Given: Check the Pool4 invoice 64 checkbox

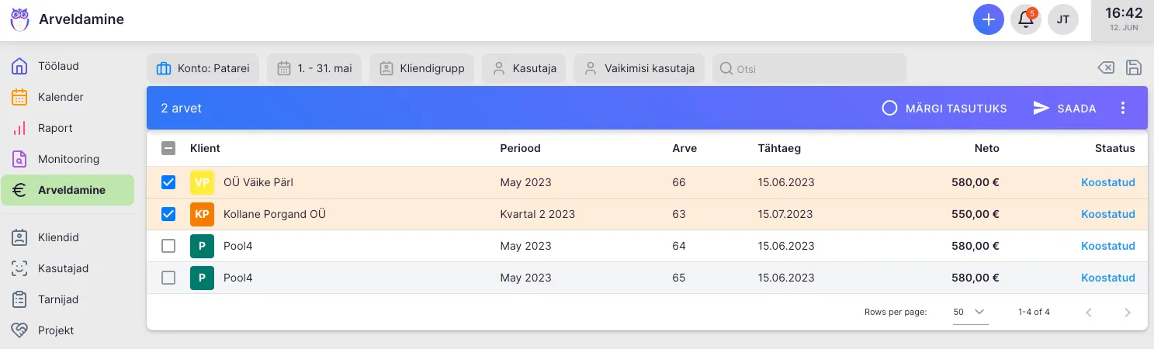Looking at the screenshot, I should point(168,246).
